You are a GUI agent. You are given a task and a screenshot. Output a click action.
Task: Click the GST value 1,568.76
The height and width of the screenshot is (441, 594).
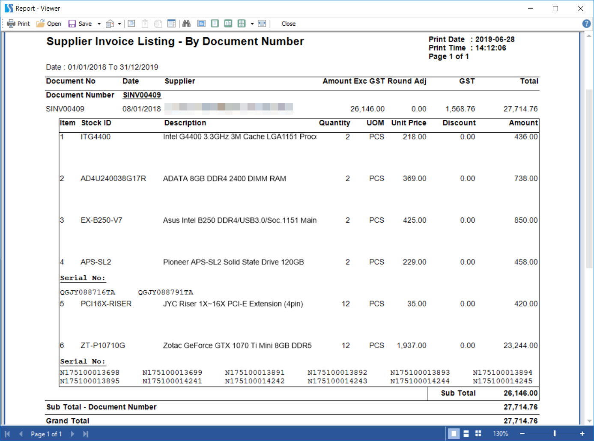click(460, 109)
